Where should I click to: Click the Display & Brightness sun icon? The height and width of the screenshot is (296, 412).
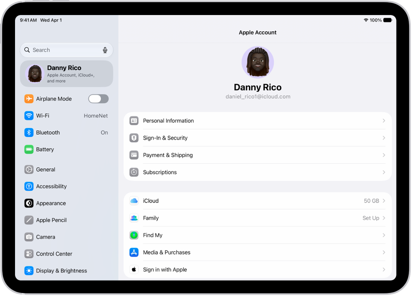29,271
